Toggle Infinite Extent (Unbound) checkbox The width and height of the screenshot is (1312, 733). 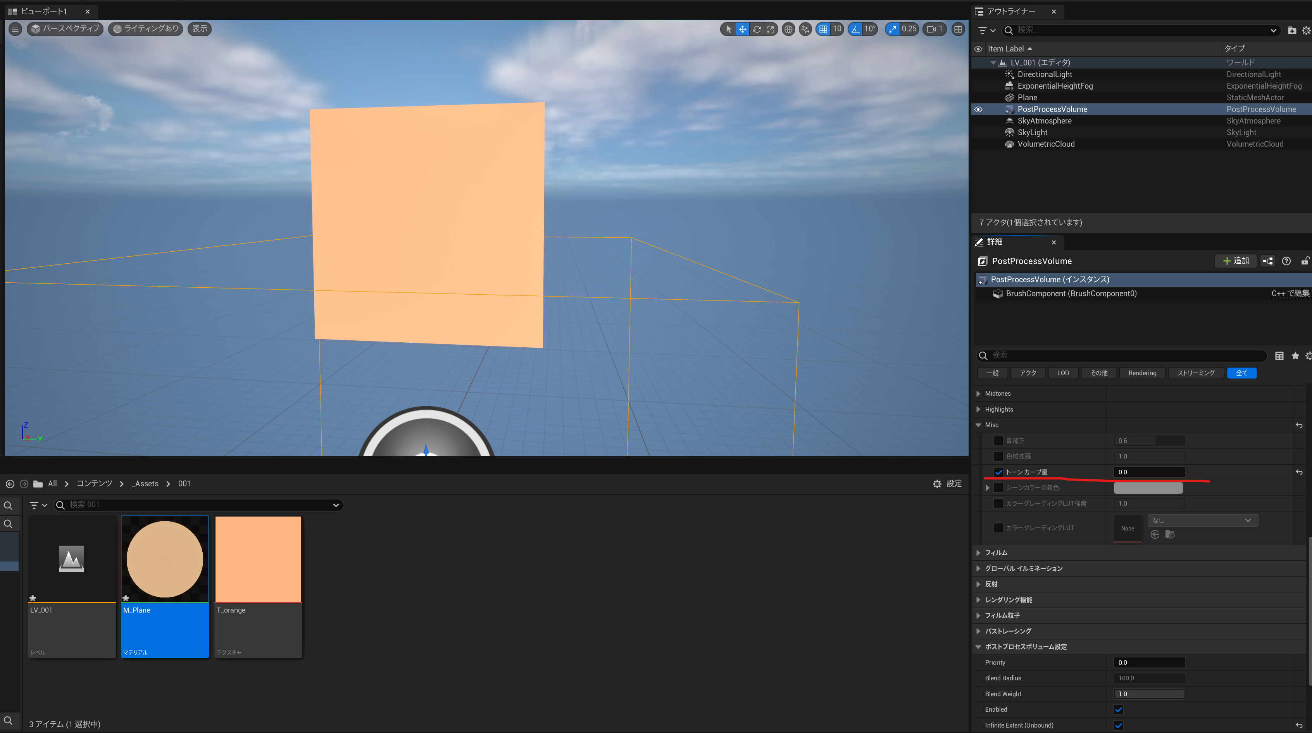(1119, 725)
